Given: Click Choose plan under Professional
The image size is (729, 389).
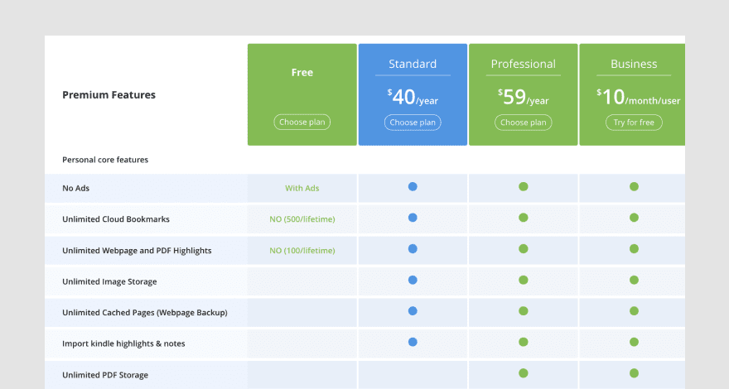Looking at the screenshot, I should 523,122.
